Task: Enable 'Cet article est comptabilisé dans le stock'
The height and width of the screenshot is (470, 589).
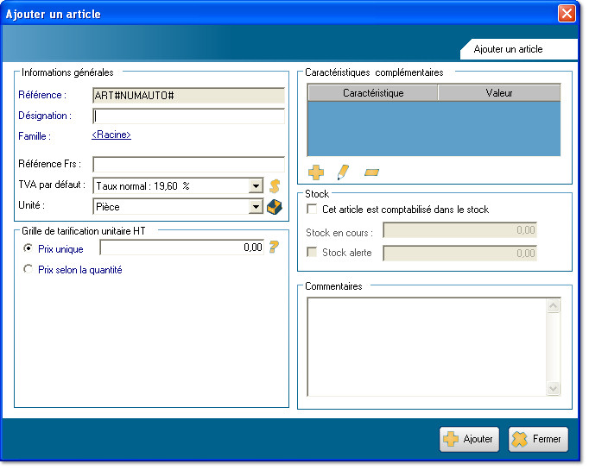Action: tap(313, 209)
